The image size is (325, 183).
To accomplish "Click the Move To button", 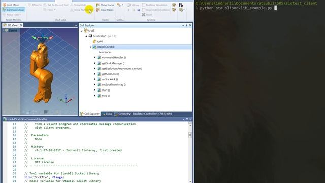I will click(35, 5).
